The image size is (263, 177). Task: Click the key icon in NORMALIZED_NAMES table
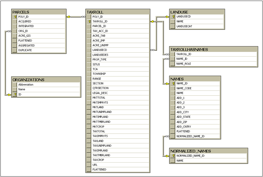click(173, 156)
